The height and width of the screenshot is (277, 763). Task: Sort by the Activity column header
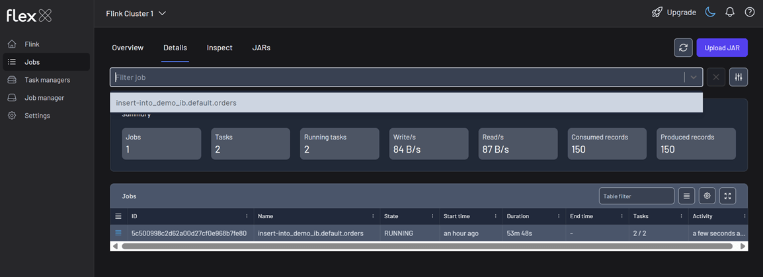click(x=703, y=216)
